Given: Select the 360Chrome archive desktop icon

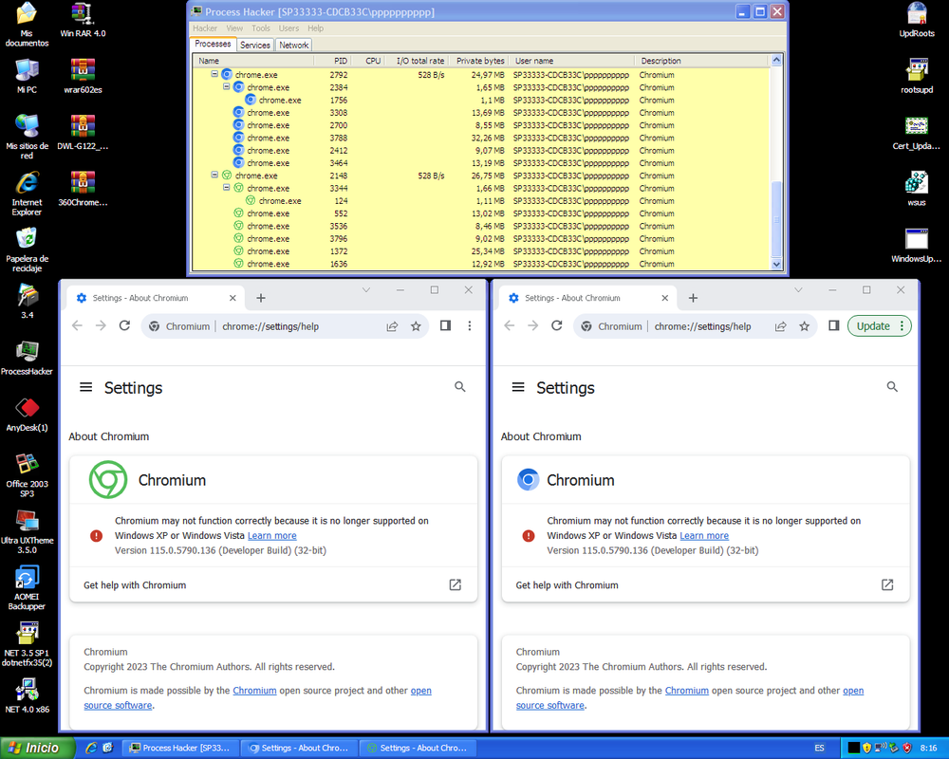Looking at the screenshot, I should pos(83,189).
